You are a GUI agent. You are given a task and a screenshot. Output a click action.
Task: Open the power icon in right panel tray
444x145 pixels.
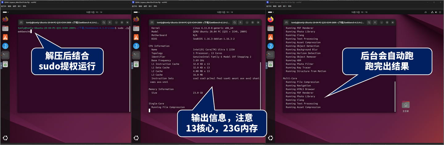(x=440, y=12)
